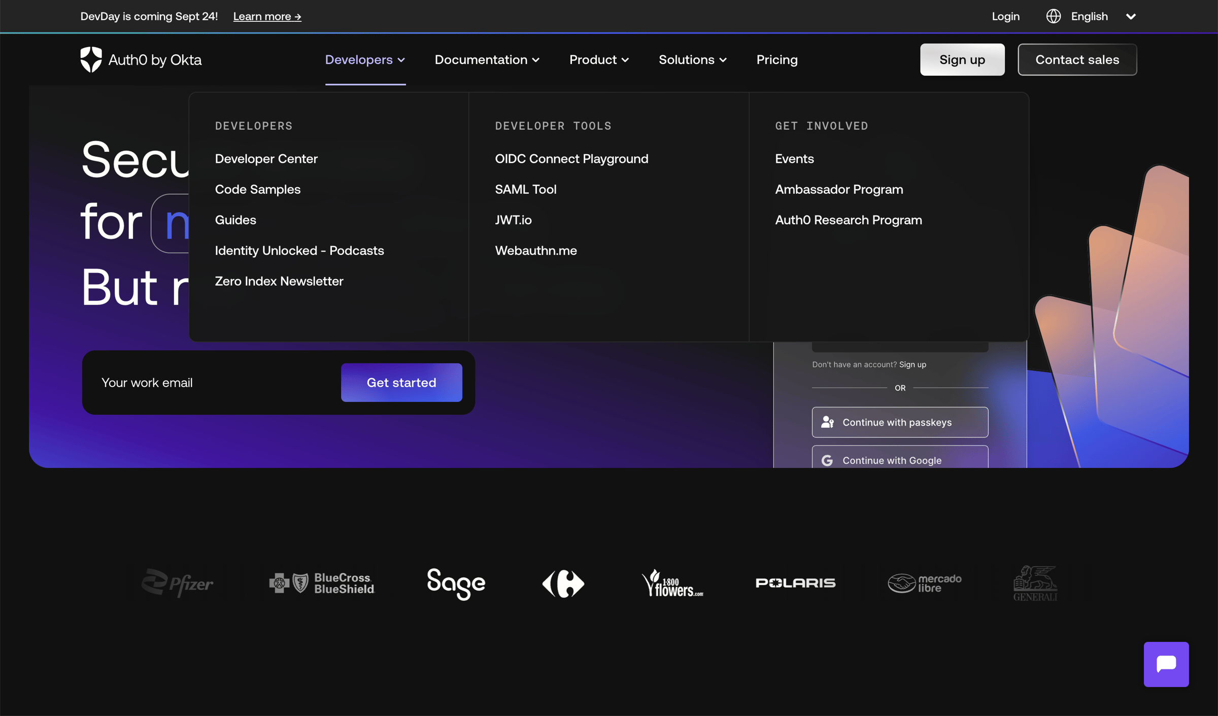1218x716 pixels.
Task: Click the Auth0 shield logo icon
Action: tap(91, 59)
